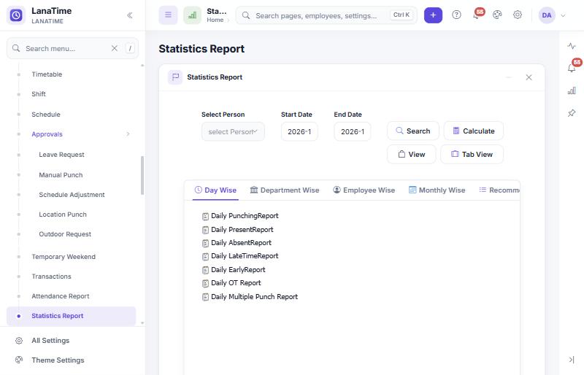The height and width of the screenshot is (375, 584).
Task: Click the Calculate button
Action: click(473, 131)
